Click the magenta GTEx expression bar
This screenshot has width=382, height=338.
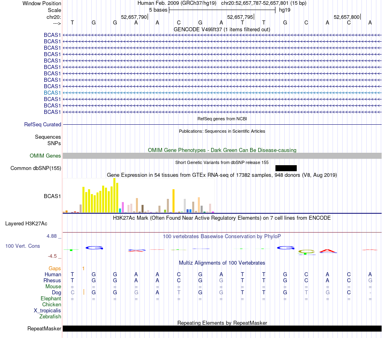click(123, 207)
